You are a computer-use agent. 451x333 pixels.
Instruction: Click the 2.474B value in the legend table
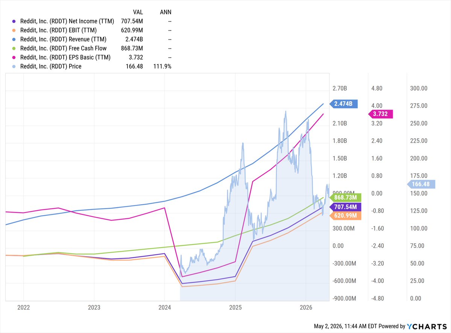pyautogui.click(x=134, y=39)
